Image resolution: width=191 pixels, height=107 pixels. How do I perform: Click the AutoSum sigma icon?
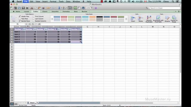tap(59, 8)
